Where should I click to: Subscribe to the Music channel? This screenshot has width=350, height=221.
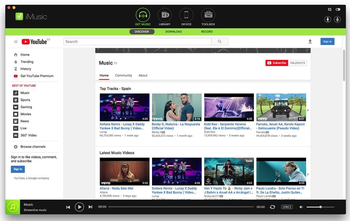[x=277, y=63]
